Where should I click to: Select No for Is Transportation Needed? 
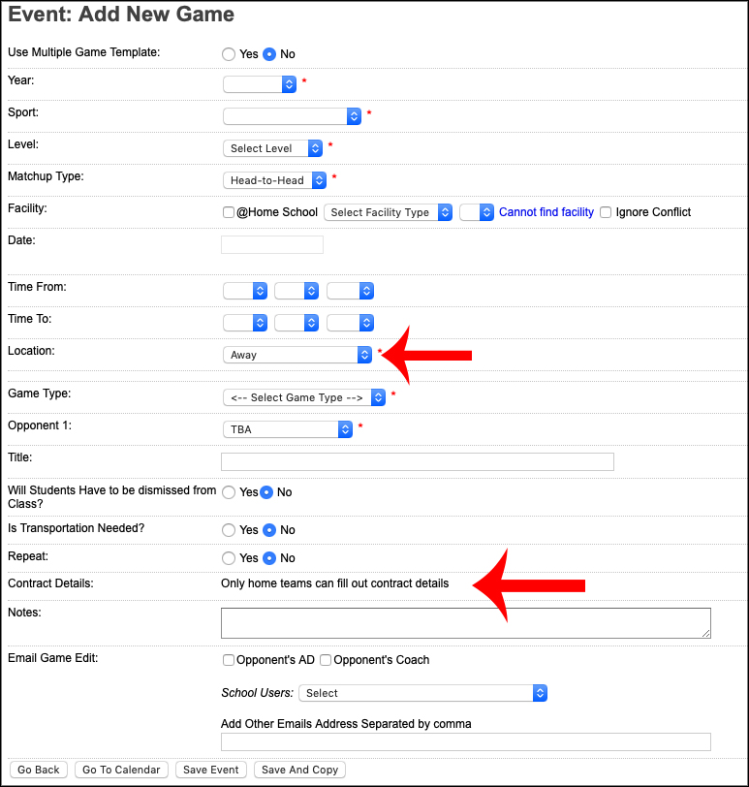269,530
